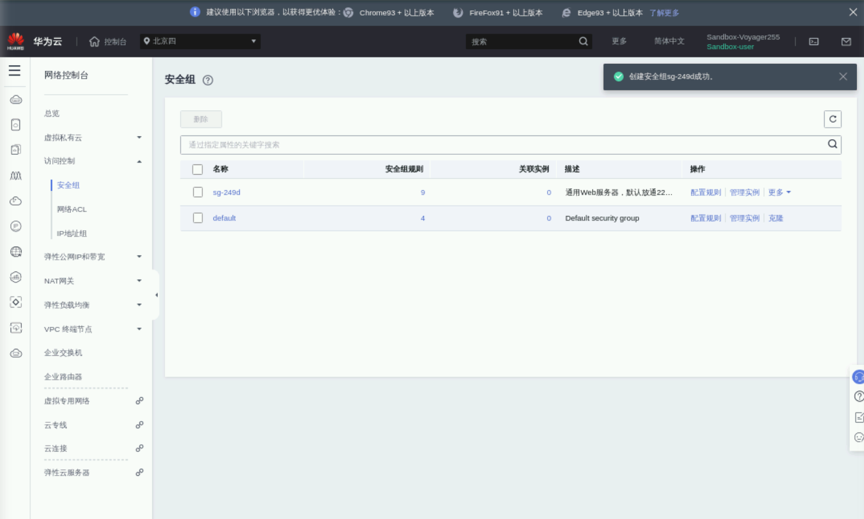Open 网络ACL in the sidebar
Screen dimensions: 864x519
coord(72,210)
